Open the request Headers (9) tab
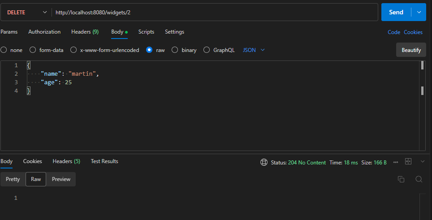This screenshot has height=220, width=432. click(85, 32)
